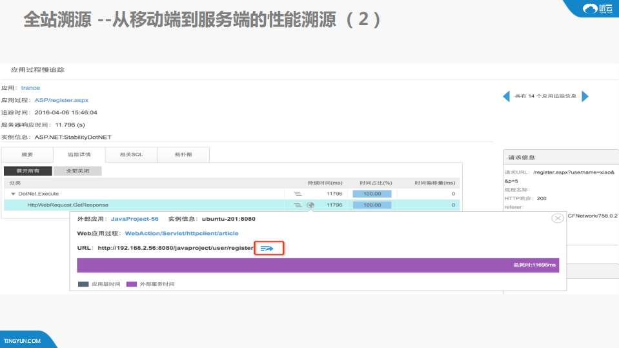619x348 pixels.
Task: Open the 摘要 tab
Action: (x=27, y=154)
